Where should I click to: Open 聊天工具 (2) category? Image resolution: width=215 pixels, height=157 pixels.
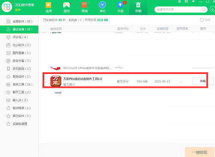(x=19, y=92)
